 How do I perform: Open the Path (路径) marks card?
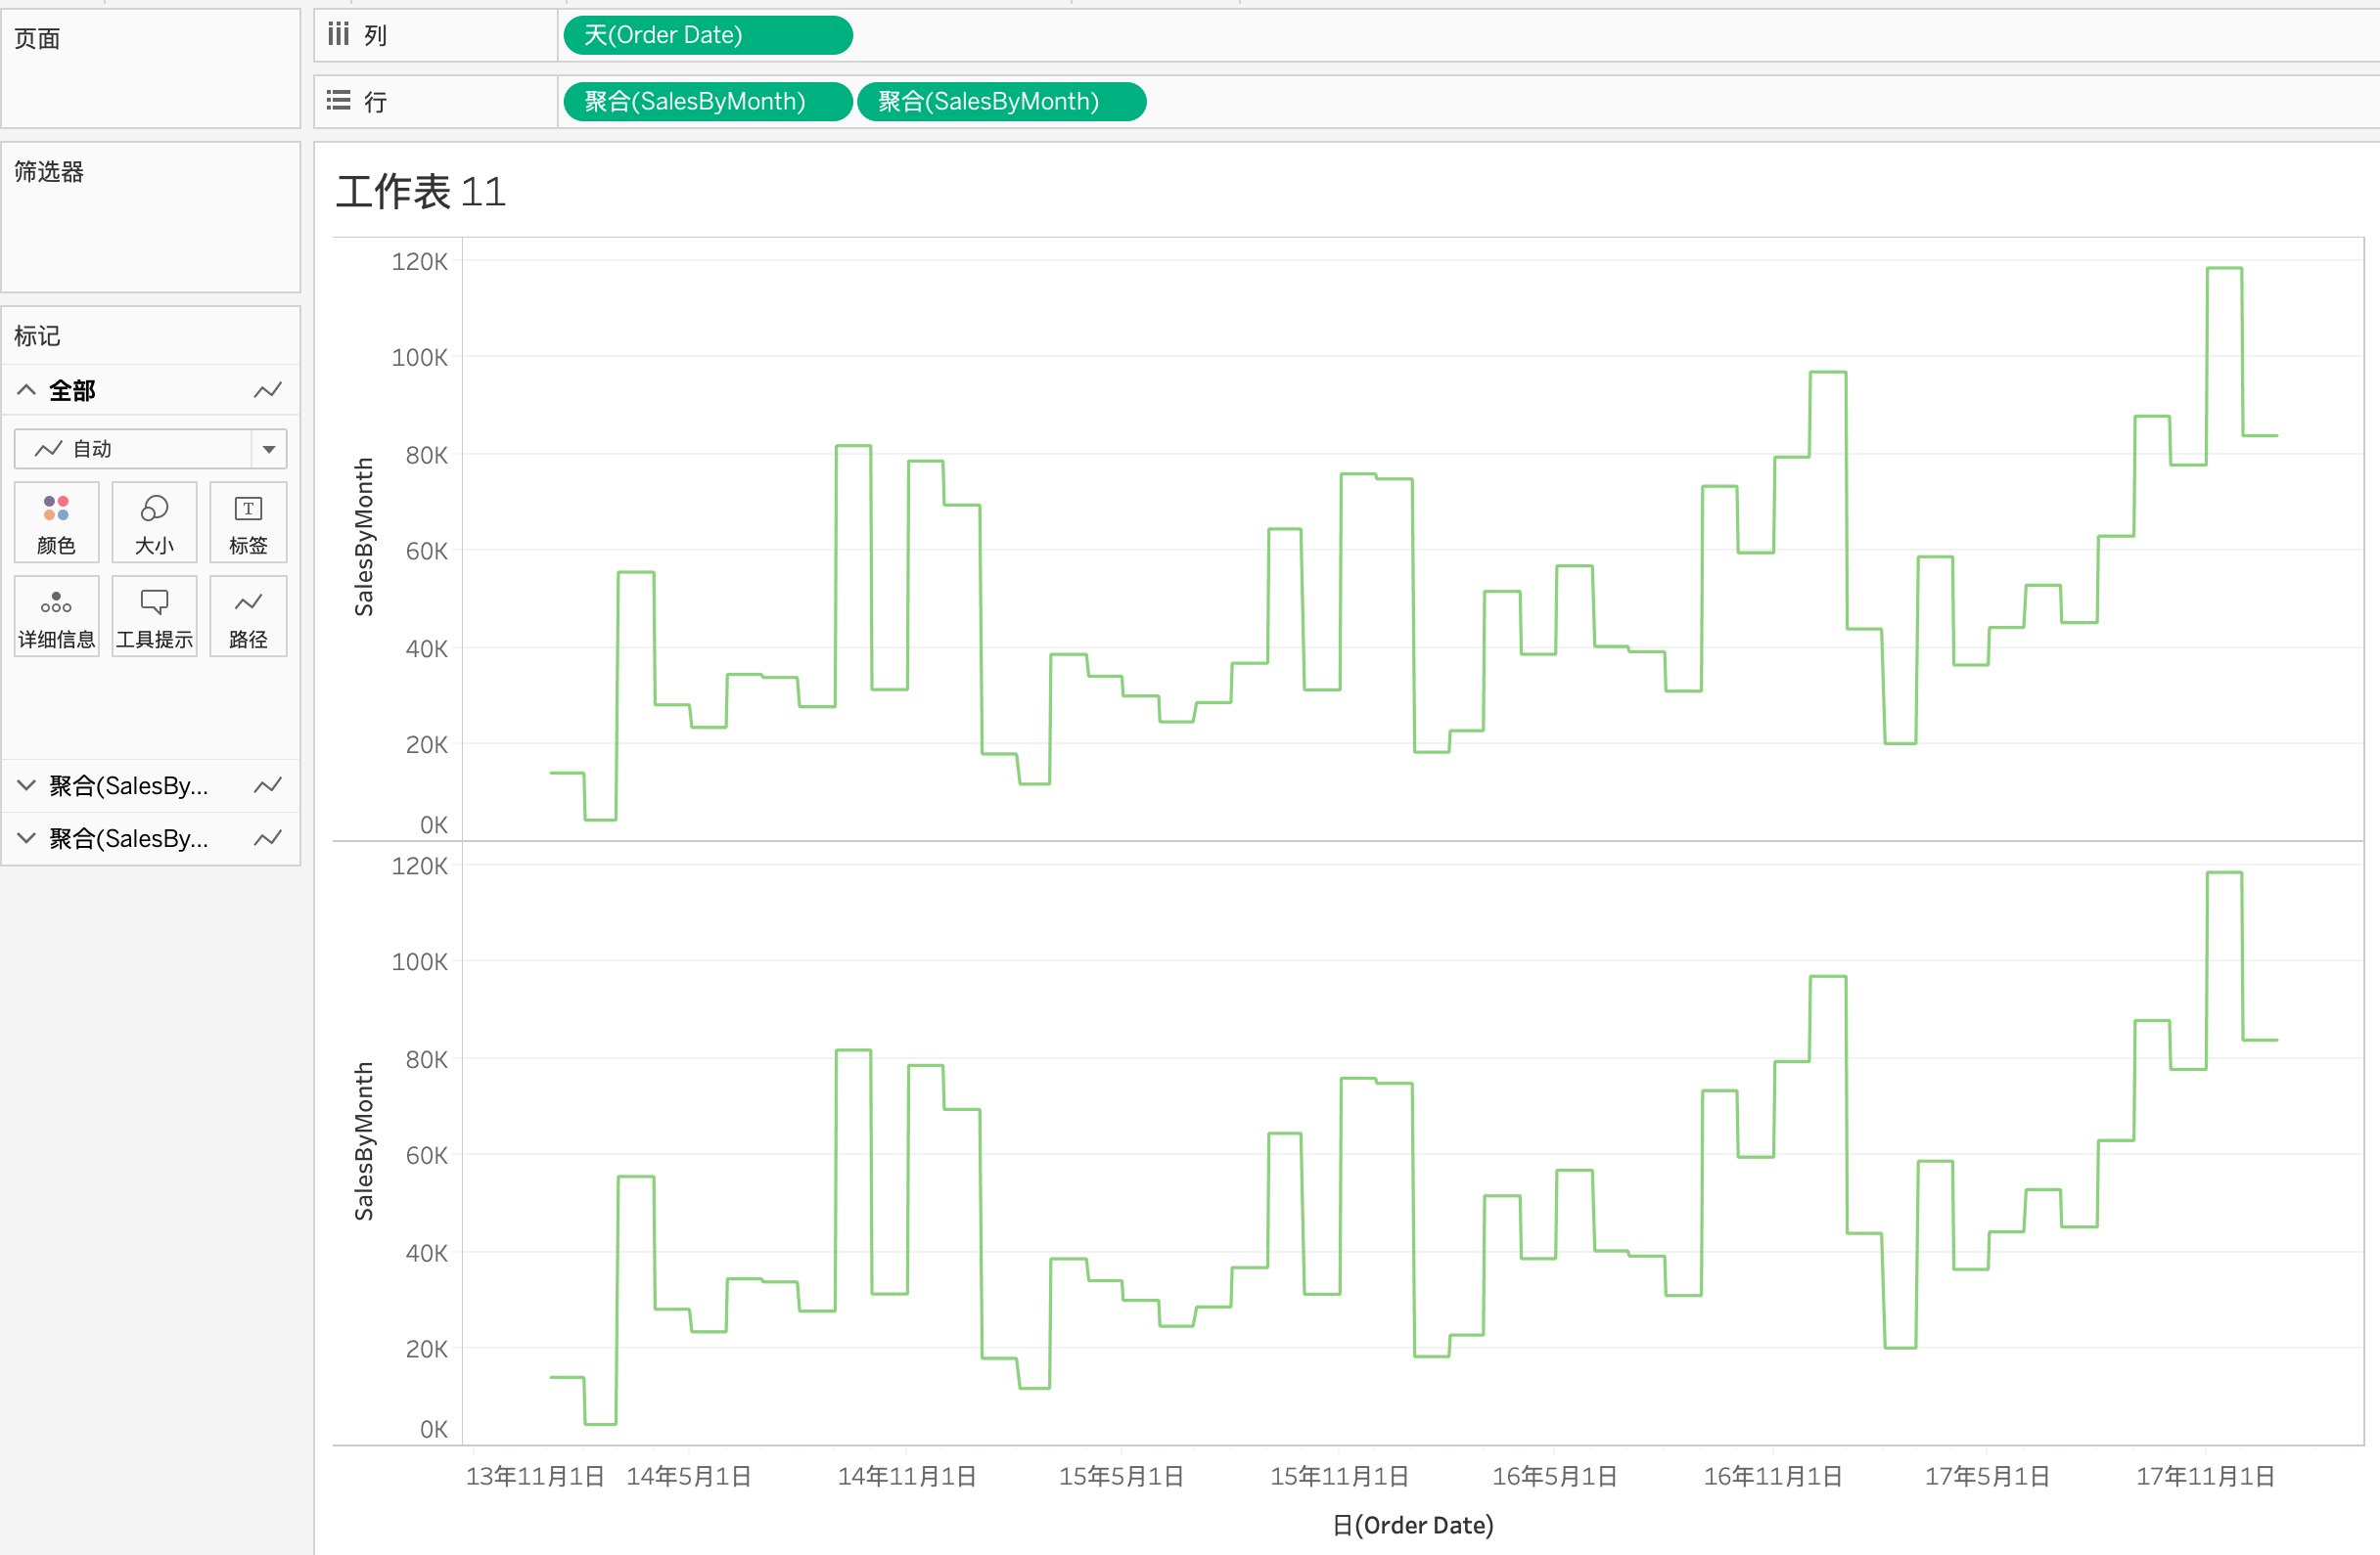tap(248, 615)
